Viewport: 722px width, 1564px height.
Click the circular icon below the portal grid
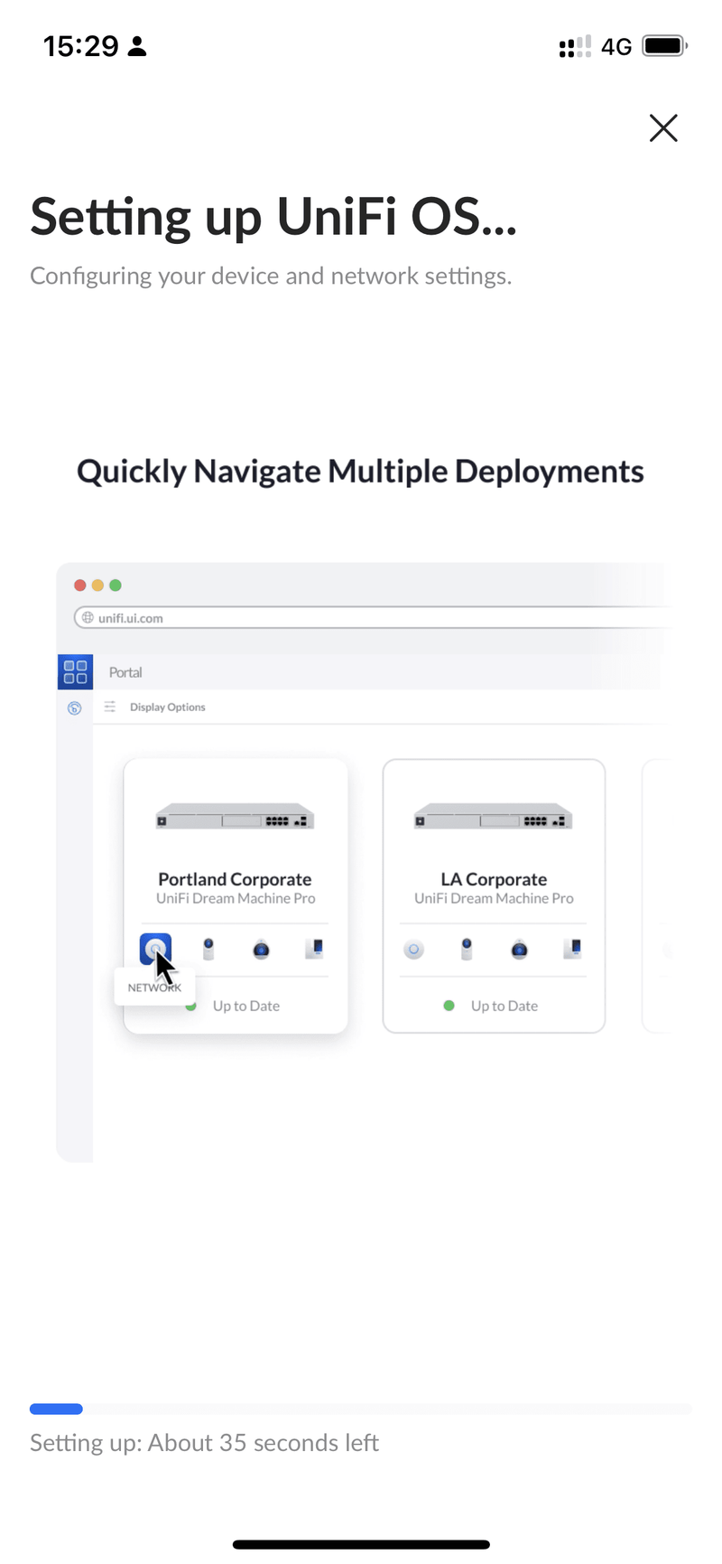click(75, 708)
